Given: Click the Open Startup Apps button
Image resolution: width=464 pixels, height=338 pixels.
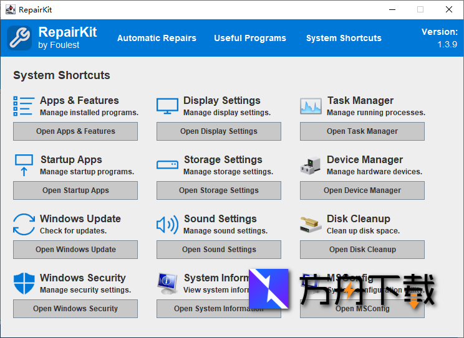Looking at the screenshot, I should pyautogui.click(x=75, y=190).
